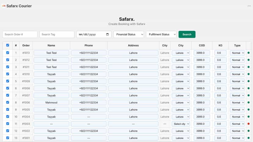
Task: Toggle the select-all checkbox in table header
Action: pos(8,45)
